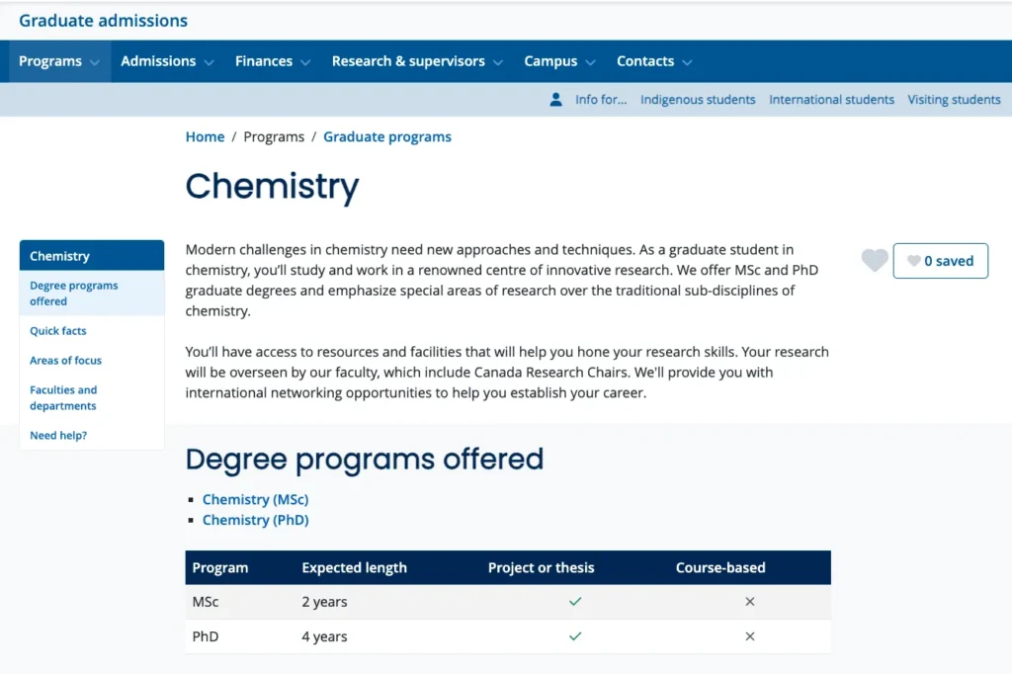Go to Home via the breadcrumb

pos(205,136)
